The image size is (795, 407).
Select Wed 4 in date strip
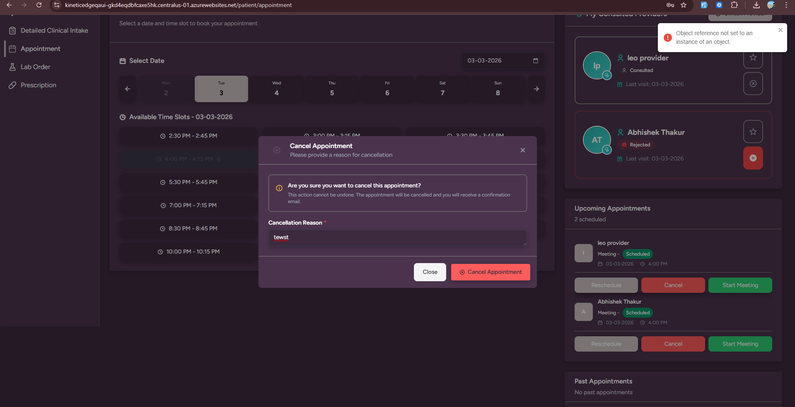276,89
